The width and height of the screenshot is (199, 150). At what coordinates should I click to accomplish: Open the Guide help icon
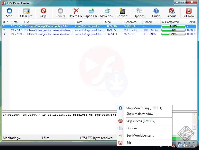pos(156,11)
